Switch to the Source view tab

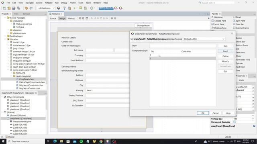click(x=53, y=18)
